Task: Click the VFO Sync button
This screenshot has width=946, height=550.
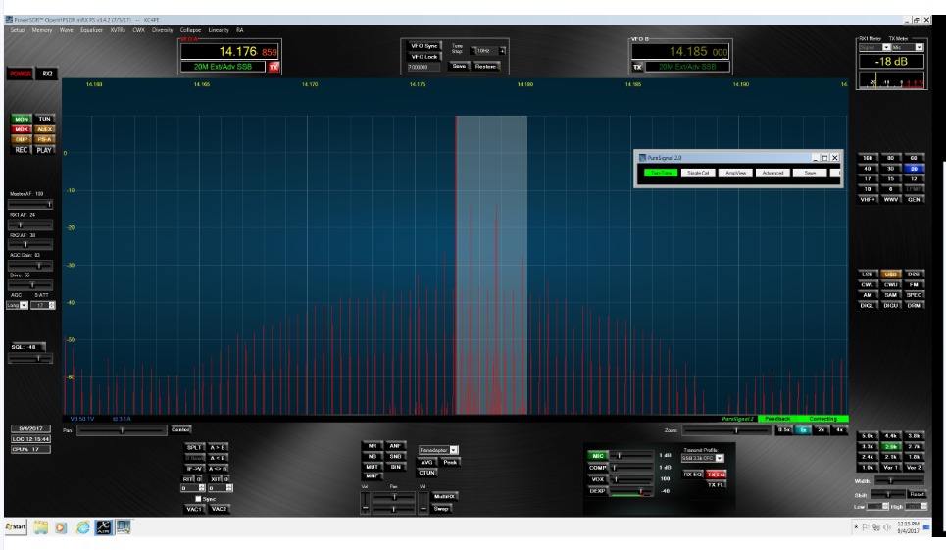Action: [x=424, y=46]
